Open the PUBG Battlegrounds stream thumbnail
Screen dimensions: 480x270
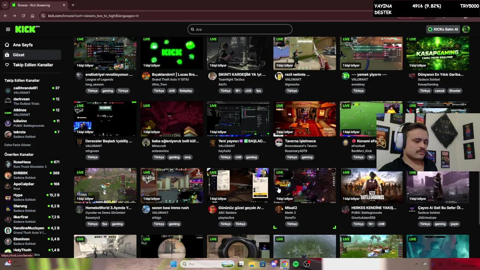coord(371,186)
